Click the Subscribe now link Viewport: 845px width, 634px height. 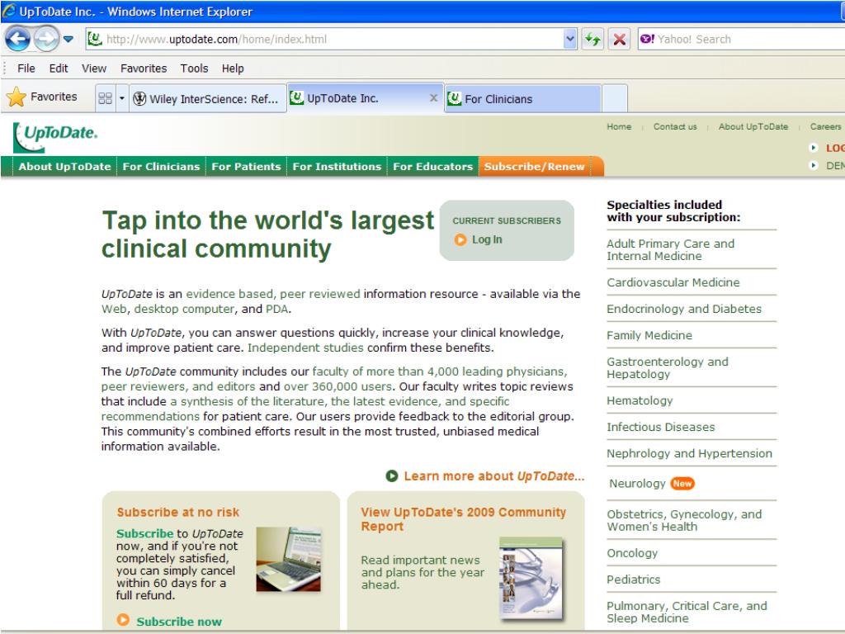(x=179, y=622)
